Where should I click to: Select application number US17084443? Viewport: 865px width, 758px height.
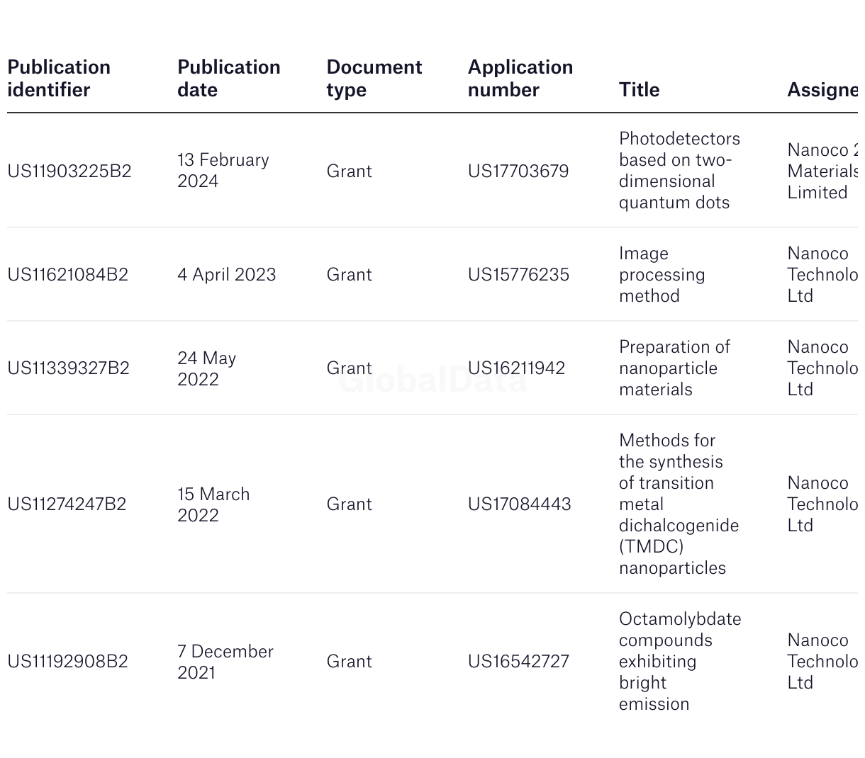(519, 504)
